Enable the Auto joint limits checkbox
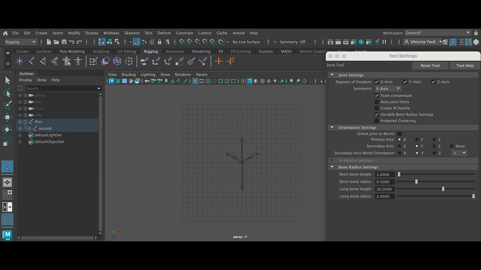This screenshot has width=481, height=270. (377, 102)
